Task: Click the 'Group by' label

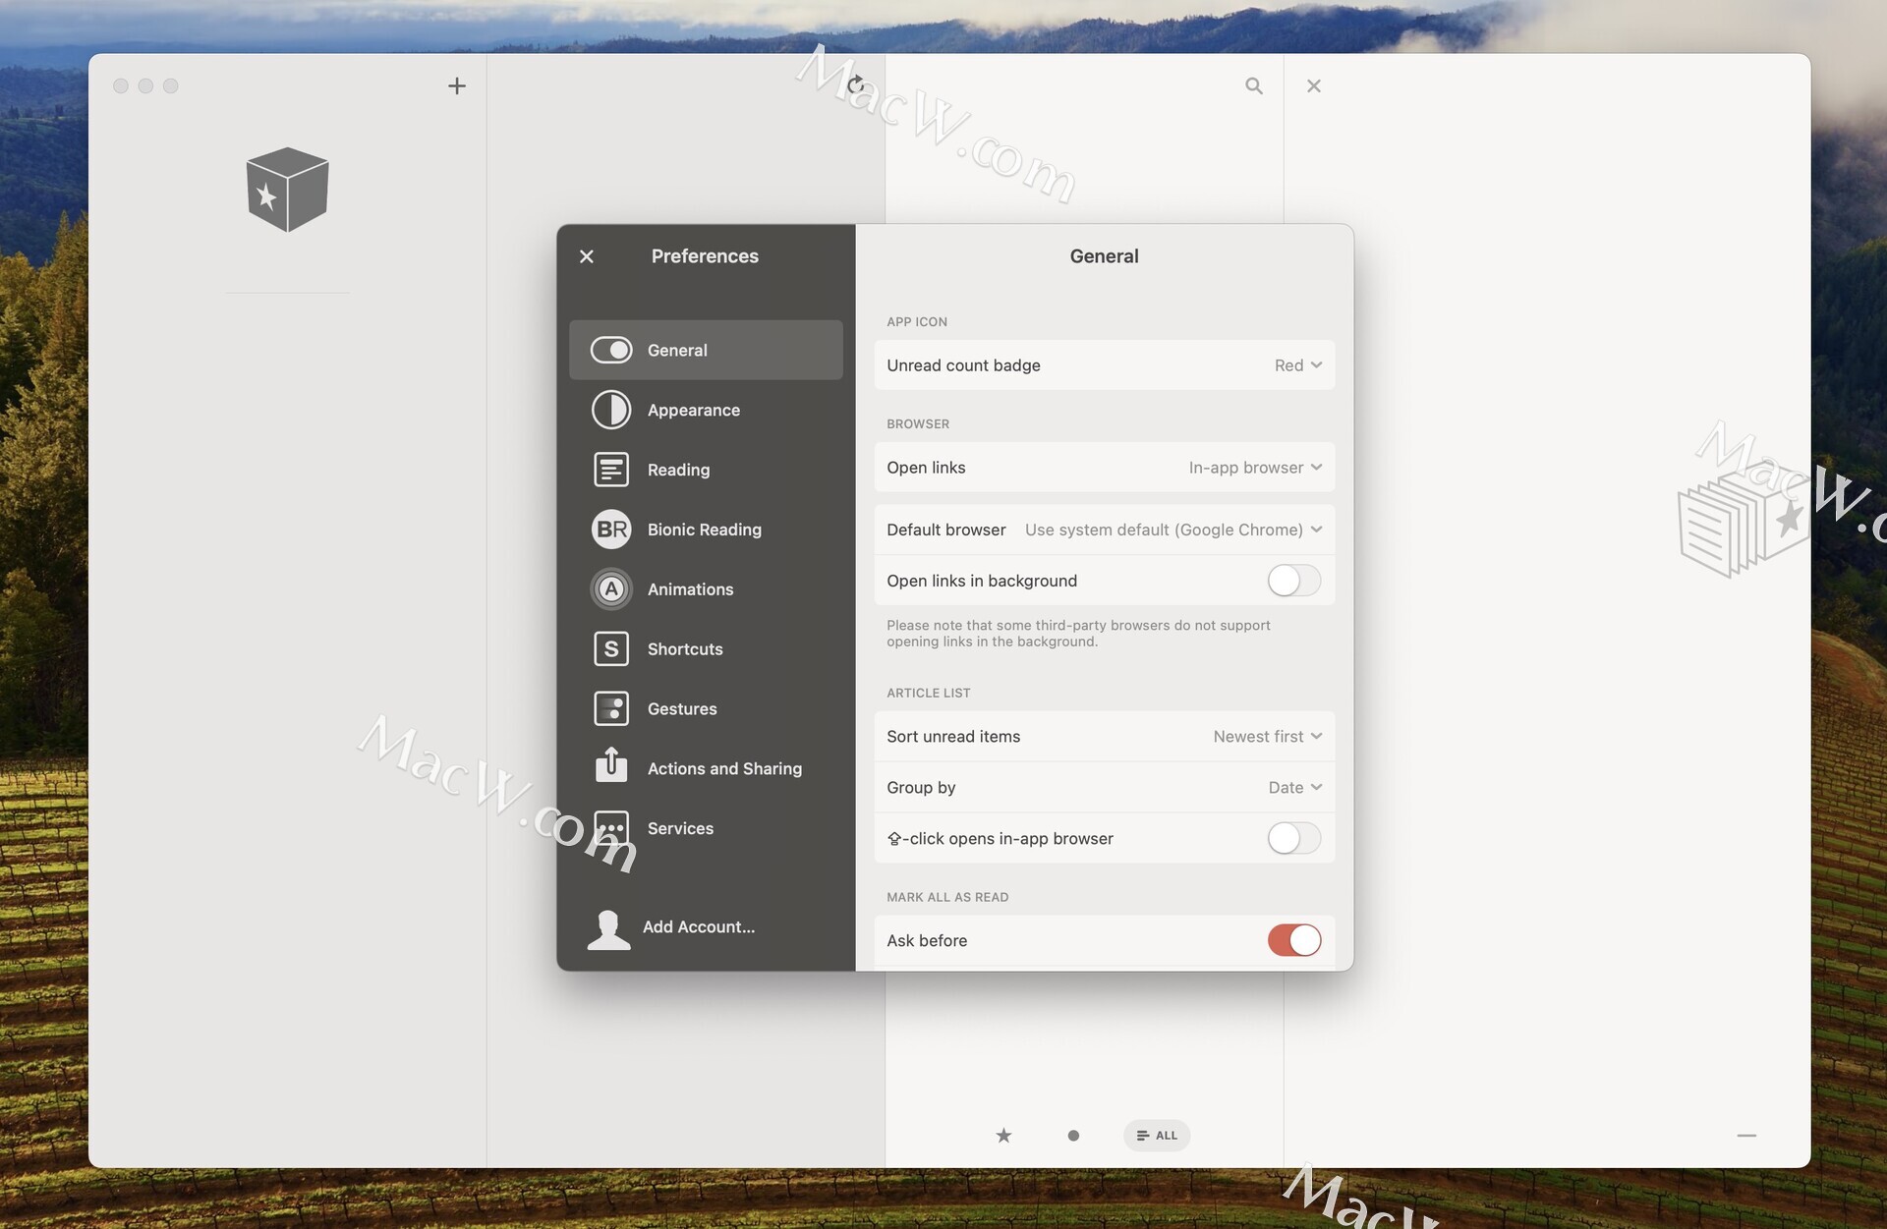Action: click(921, 788)
